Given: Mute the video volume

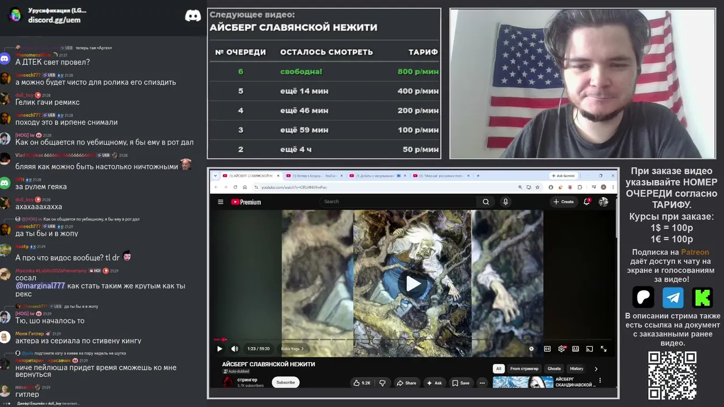Looking at the screenshot, I should pos(235,349).
